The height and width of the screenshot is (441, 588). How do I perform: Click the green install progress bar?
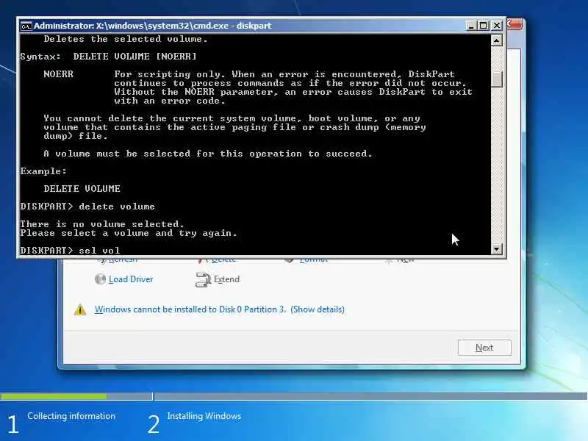pyautogui.click(x=53, y=396)
